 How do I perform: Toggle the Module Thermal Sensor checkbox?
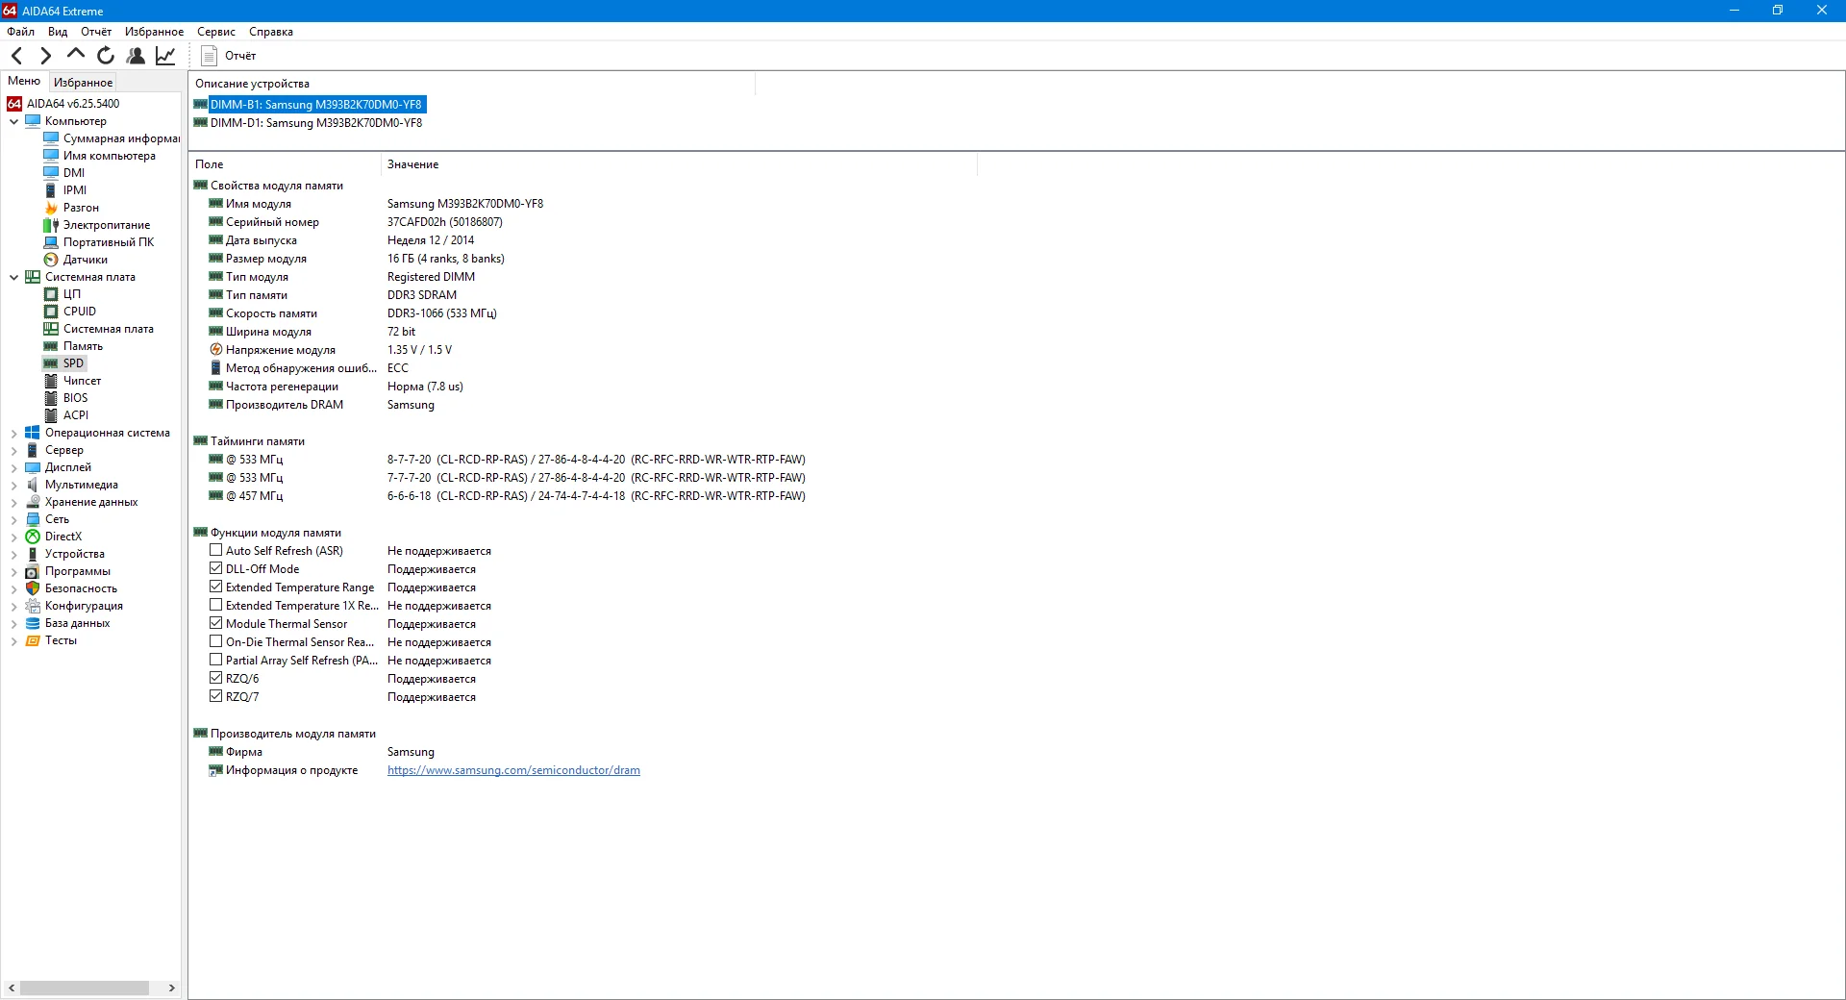(x=215, y=624)
